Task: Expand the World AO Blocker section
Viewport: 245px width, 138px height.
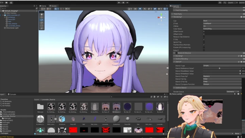Action: 174,53
